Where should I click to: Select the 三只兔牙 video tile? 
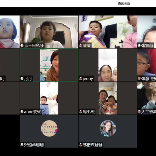click(x=49, y=32)
